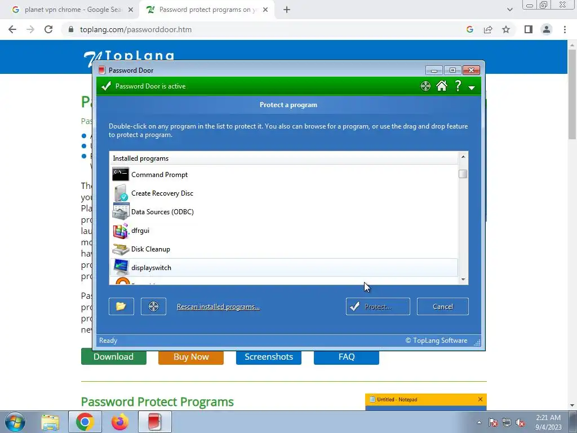Click the Cancel button

coord(443,306)
